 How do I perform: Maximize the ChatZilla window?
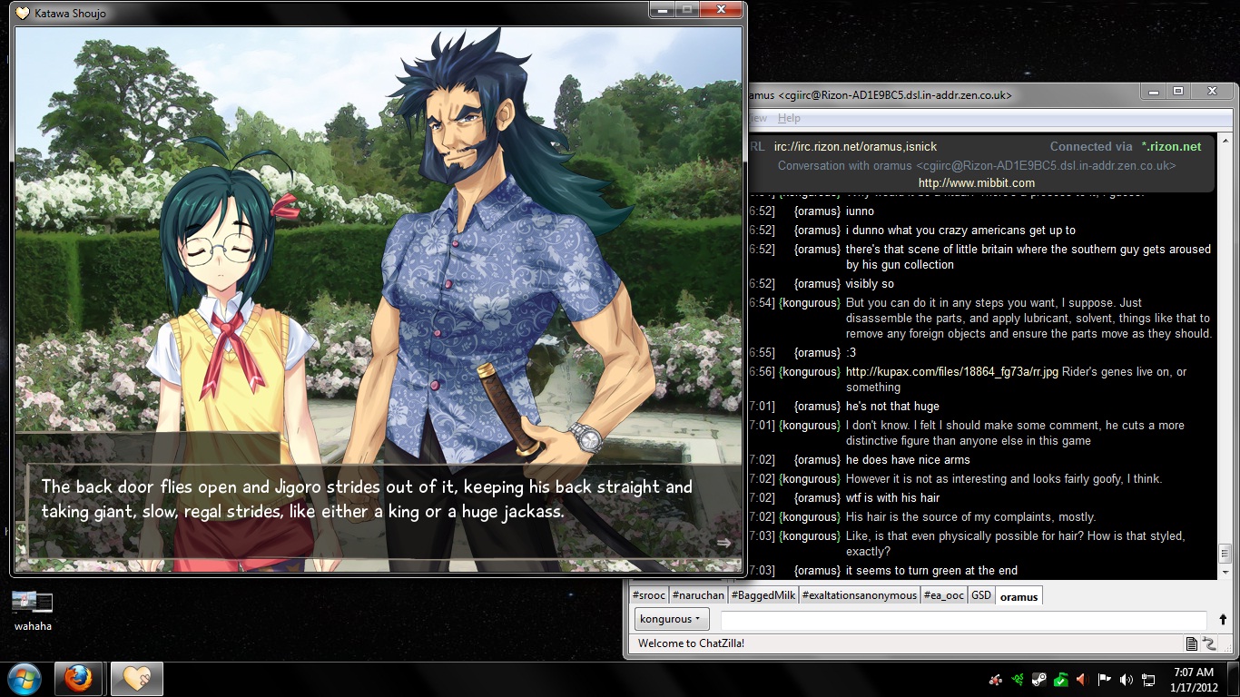1177,91
